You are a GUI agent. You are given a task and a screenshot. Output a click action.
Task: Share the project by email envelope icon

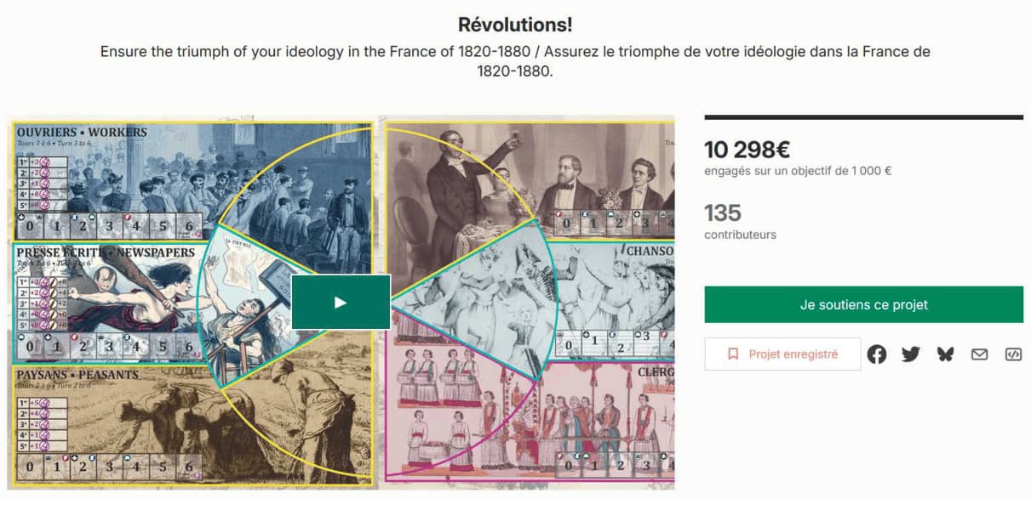(x=979, y=354)
